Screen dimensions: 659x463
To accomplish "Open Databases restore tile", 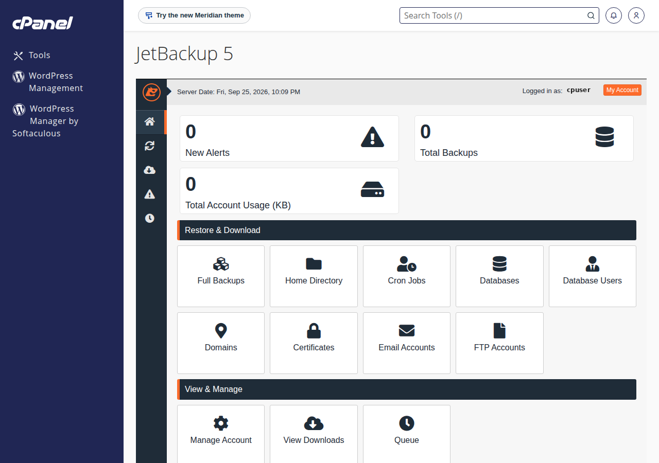I will point(499,276).
